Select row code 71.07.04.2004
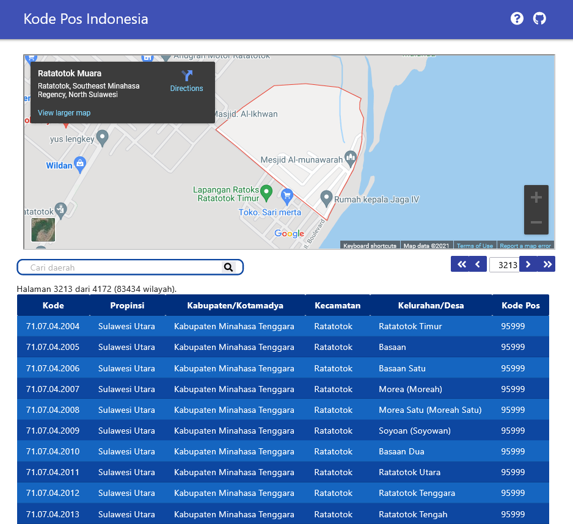 coord(53,326)
